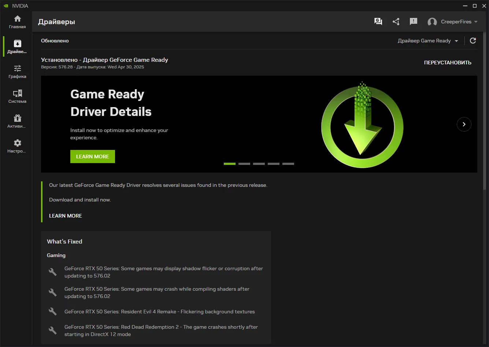Select the second carousel slide indicator

tap(244, 164)
